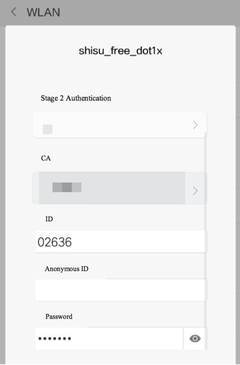Click the Anonymous ID label
The height and width of the screenshot is (365, 240).
[x=67, y=269]
